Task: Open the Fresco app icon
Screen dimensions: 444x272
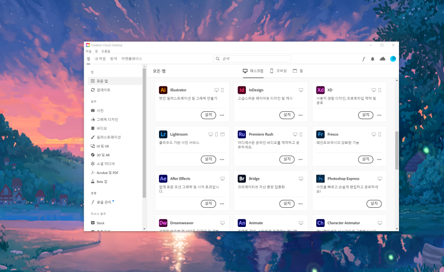Action: pyautogui.click(x=320, y=134)
